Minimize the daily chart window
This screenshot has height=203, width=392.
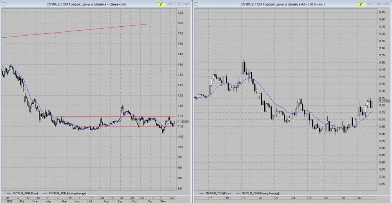click(171, 4)
